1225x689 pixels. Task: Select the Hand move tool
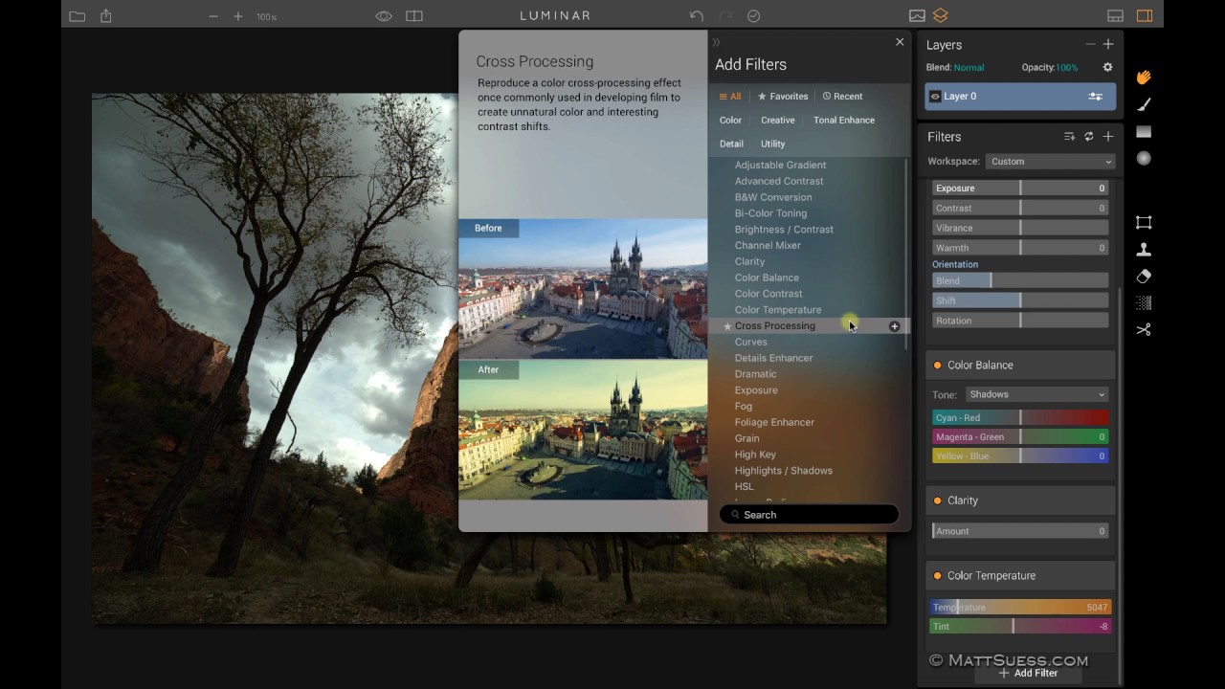tap(1144, 78)
